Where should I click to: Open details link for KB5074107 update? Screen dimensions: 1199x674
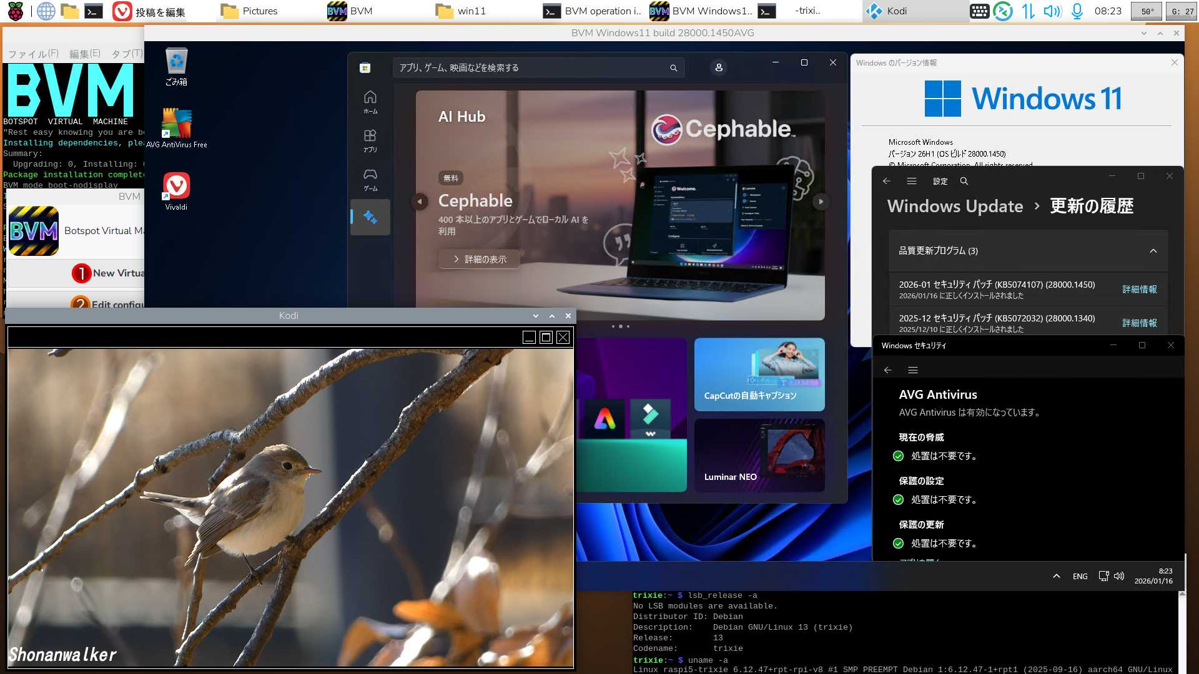pos(1139,290)
